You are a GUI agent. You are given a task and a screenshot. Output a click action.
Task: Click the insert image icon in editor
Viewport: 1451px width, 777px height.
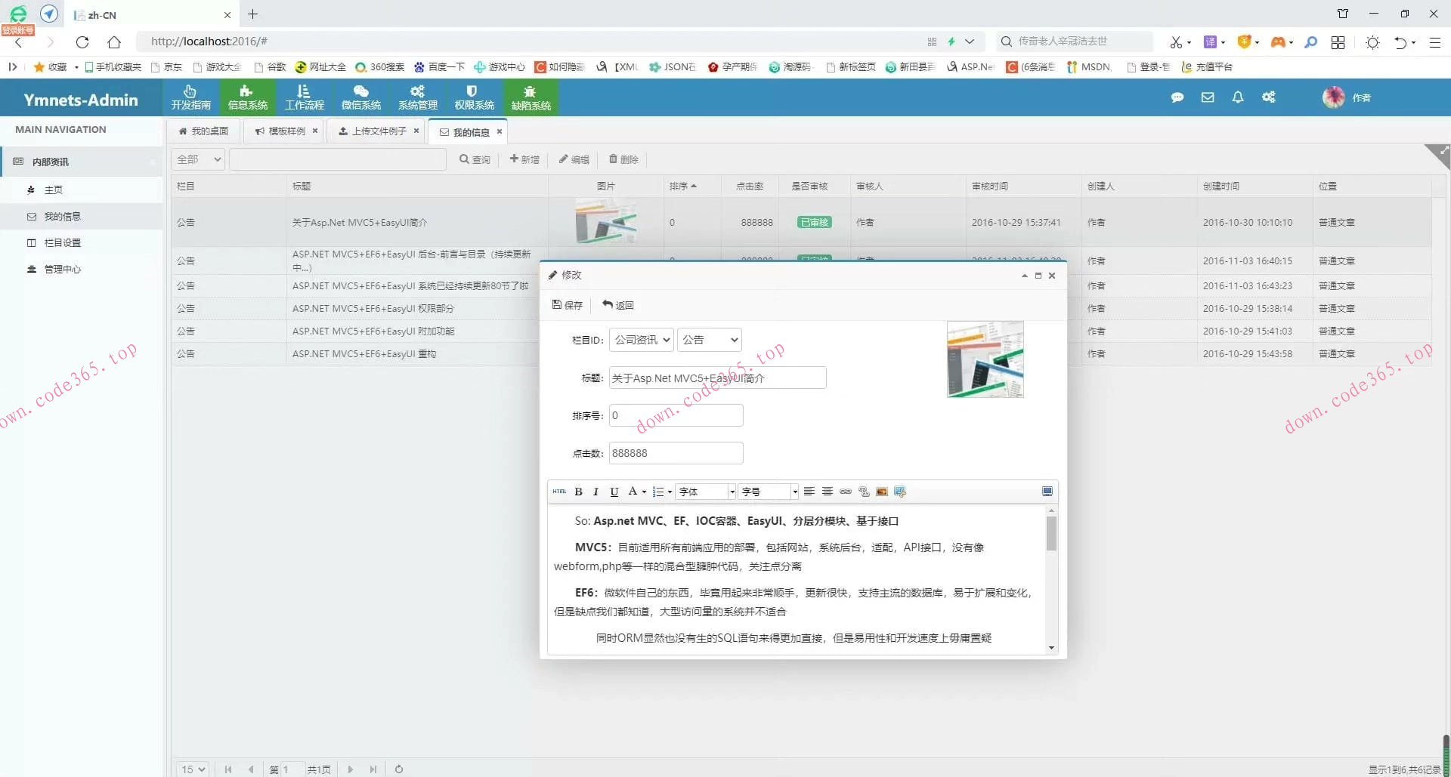point(881,492)
